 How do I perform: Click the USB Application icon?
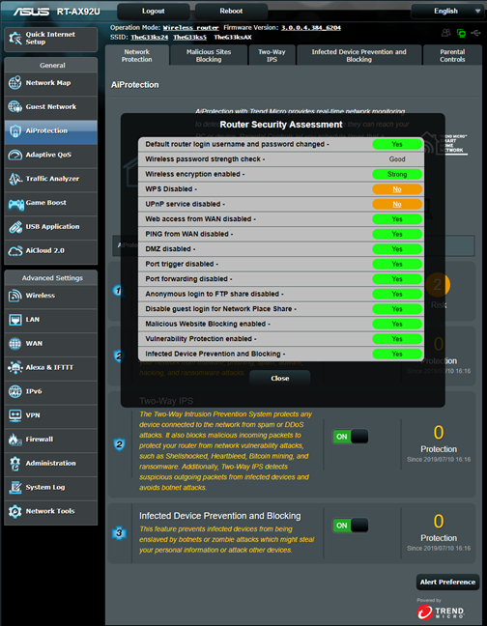pyautogui.click(x=15, y=227)
